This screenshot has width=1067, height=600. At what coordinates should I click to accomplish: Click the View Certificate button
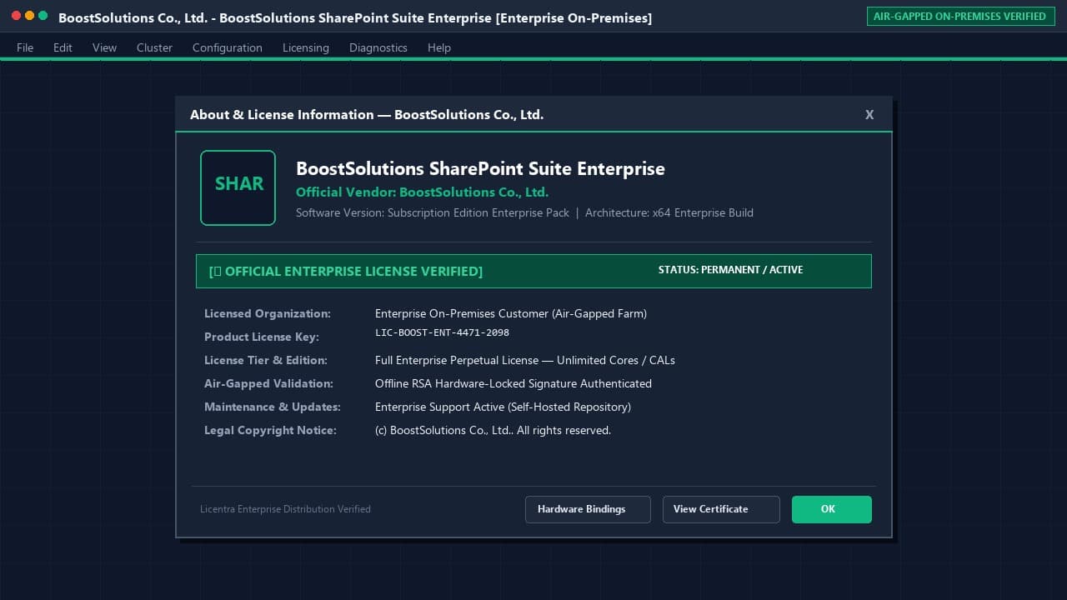pos(721,509)
